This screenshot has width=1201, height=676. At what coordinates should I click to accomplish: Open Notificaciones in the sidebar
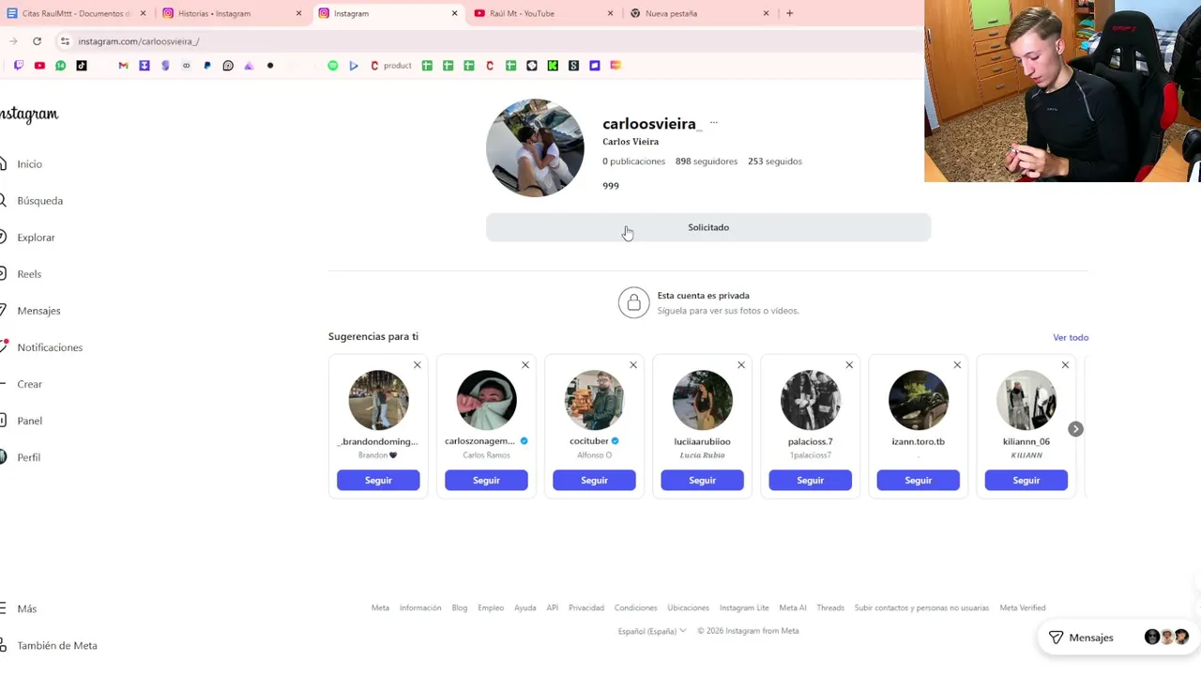click(x=41, y=347)
